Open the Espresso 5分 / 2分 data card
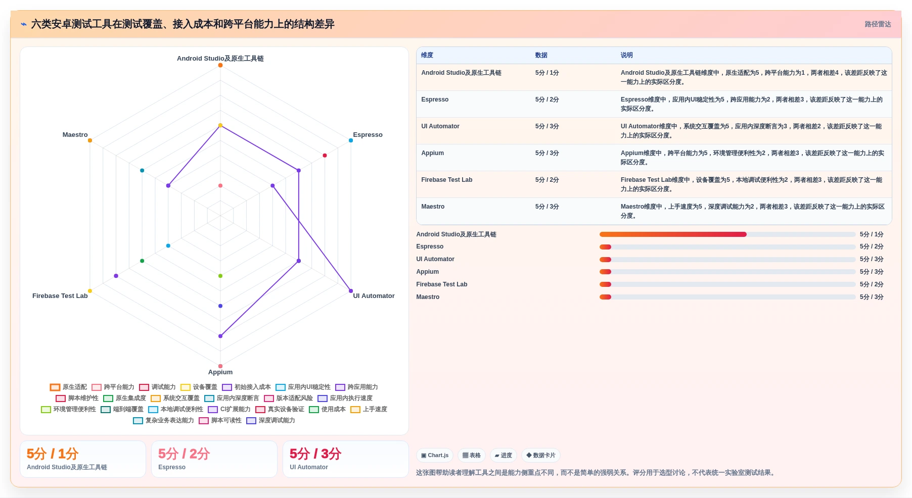The height and width of the screenshot is (498, 912). [x=214, y=459]
